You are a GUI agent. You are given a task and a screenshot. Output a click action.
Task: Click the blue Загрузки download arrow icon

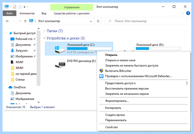[x=12, y=50]
